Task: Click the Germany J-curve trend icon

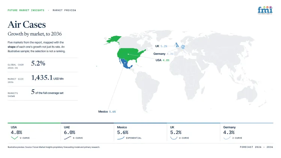Action: pos(227,138)
